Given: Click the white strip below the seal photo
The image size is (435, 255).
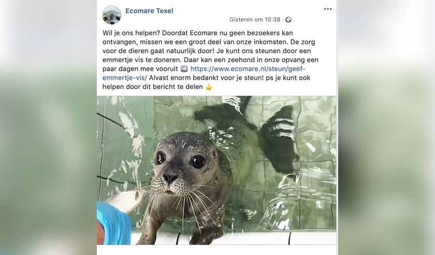Looking at the screenshot, I should [x=216, y=250].
